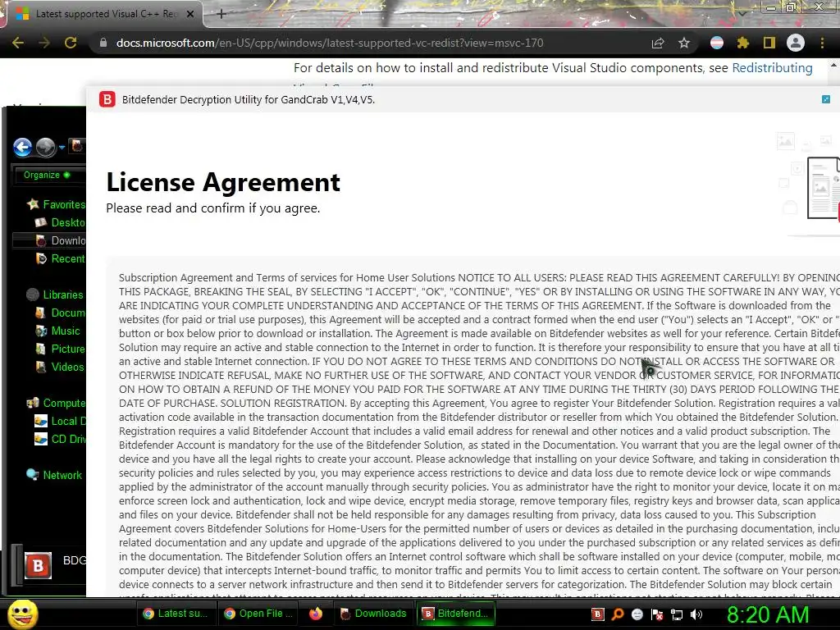Close the Latest supported Visual C++ tab
840x630 pixels.
pyautogui.click(x=190, y=14)
